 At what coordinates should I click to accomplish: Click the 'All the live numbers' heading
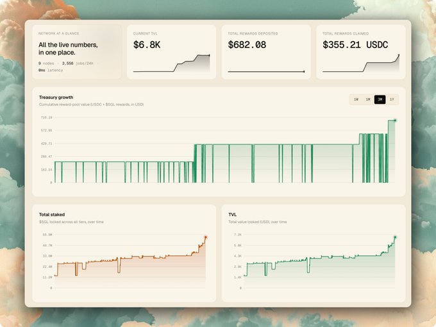(68, 49)
